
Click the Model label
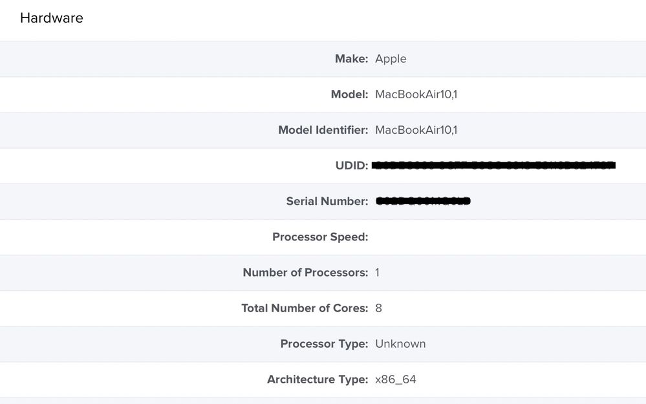click(349, 94)
